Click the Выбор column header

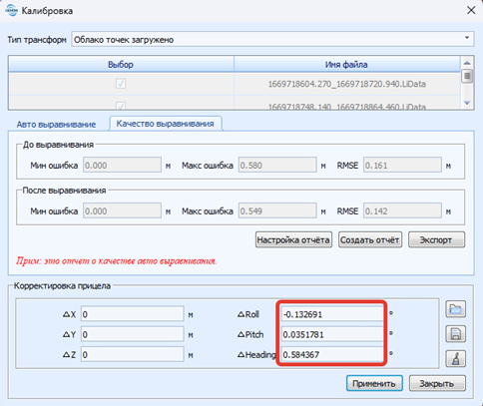(x=121, y=64)
